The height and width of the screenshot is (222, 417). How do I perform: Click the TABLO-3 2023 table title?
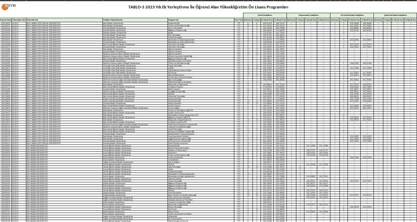click(x=208, y=7)
